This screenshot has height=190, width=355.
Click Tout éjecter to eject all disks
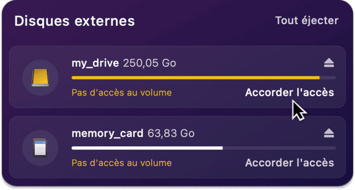[x=307, y=21]
